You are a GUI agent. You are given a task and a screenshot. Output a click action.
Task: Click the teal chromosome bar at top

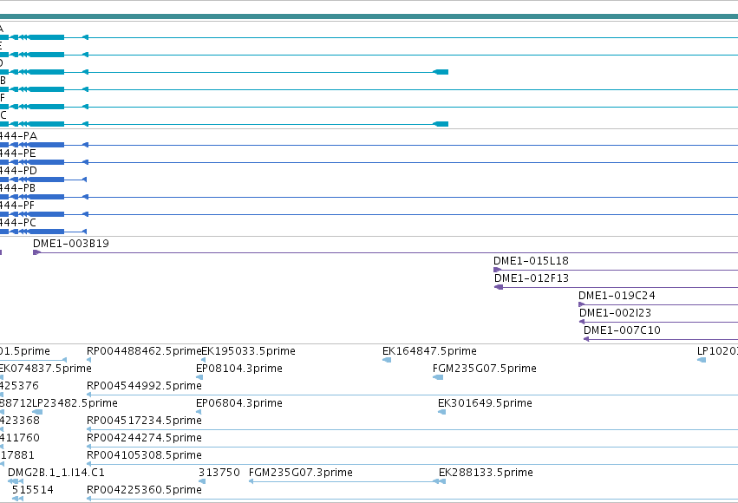tap(369, 17)
